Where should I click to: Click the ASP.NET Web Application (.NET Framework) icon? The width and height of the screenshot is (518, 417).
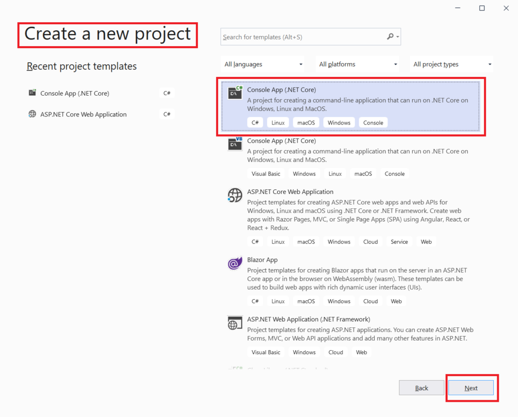pos(235,323)
